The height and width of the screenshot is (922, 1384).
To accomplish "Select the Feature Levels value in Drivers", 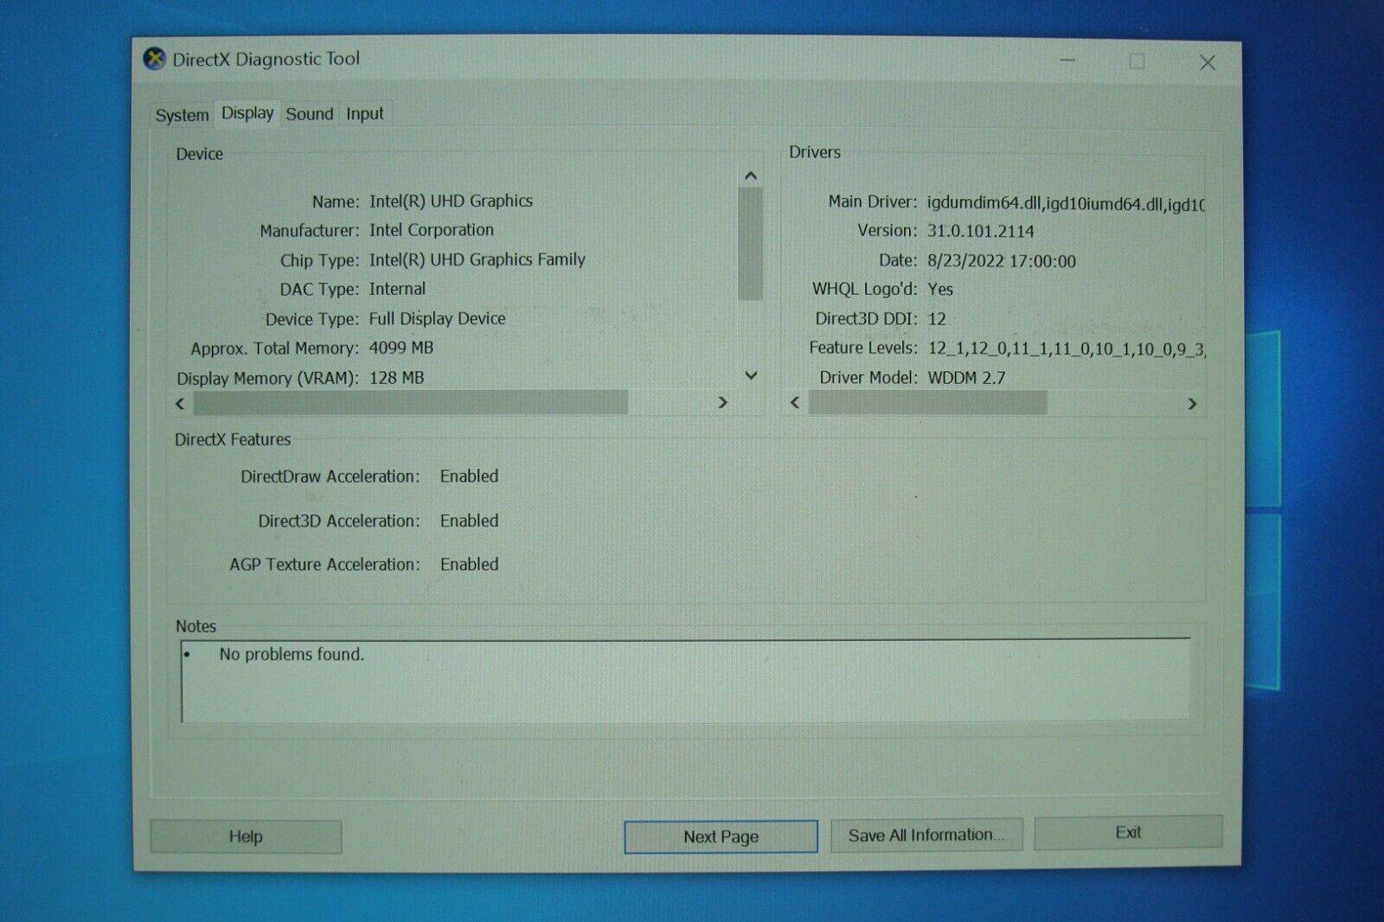I will click(1064, 348).
